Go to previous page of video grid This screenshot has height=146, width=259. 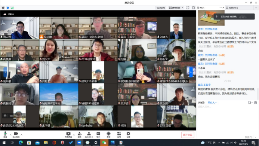coord(5,72)
